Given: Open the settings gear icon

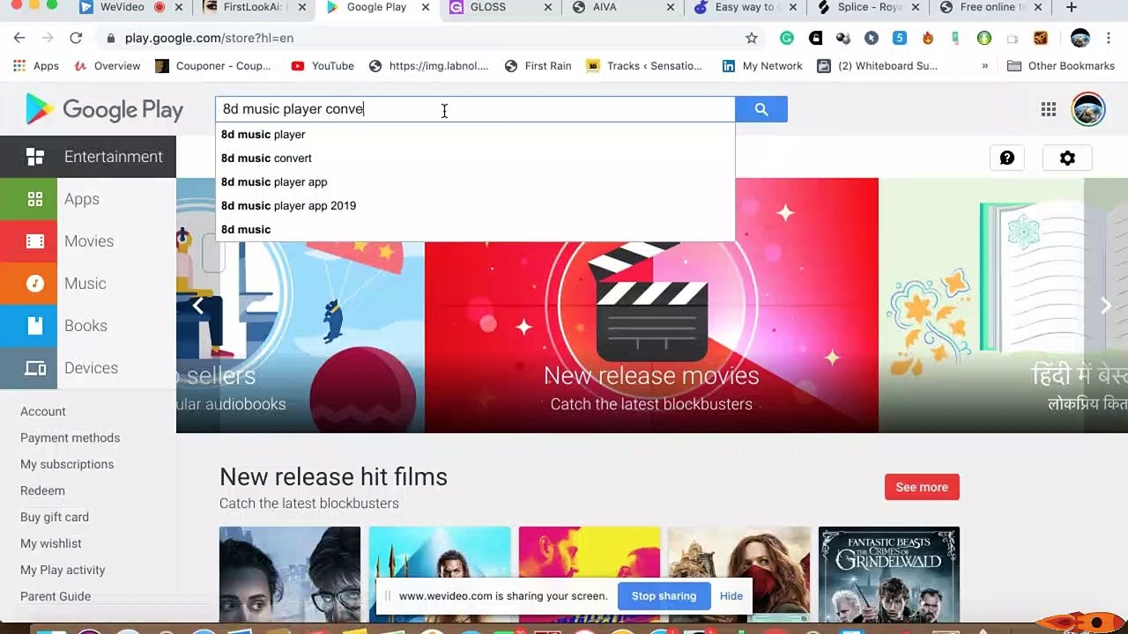Looking at the screenshot, I should pyautogui.click(x=1067, y=158).
